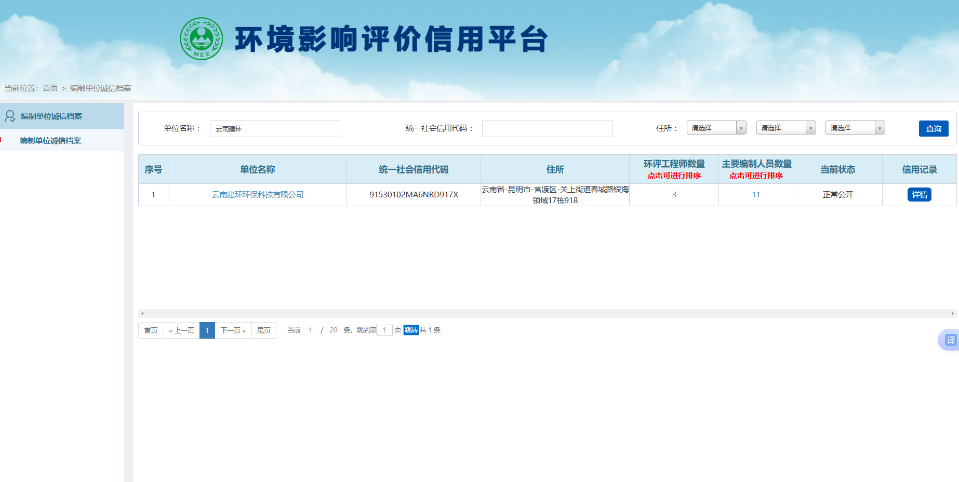Click the page number jump input box
959x482 pixels.
[384, 330]
